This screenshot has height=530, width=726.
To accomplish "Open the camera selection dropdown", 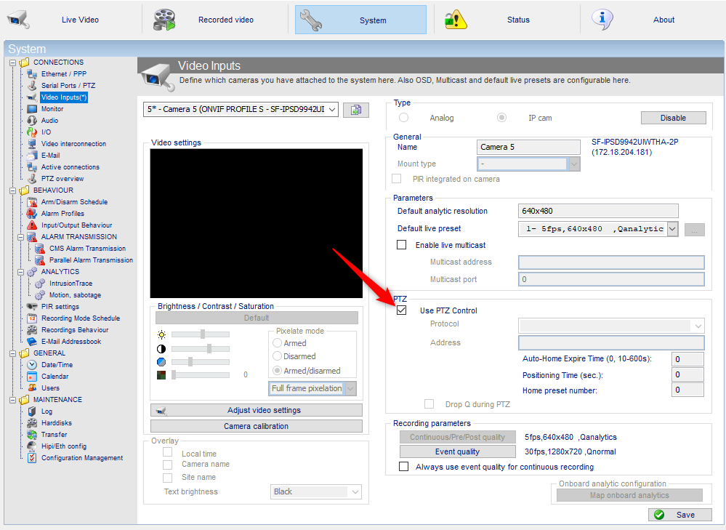I will tap(241, 109).
